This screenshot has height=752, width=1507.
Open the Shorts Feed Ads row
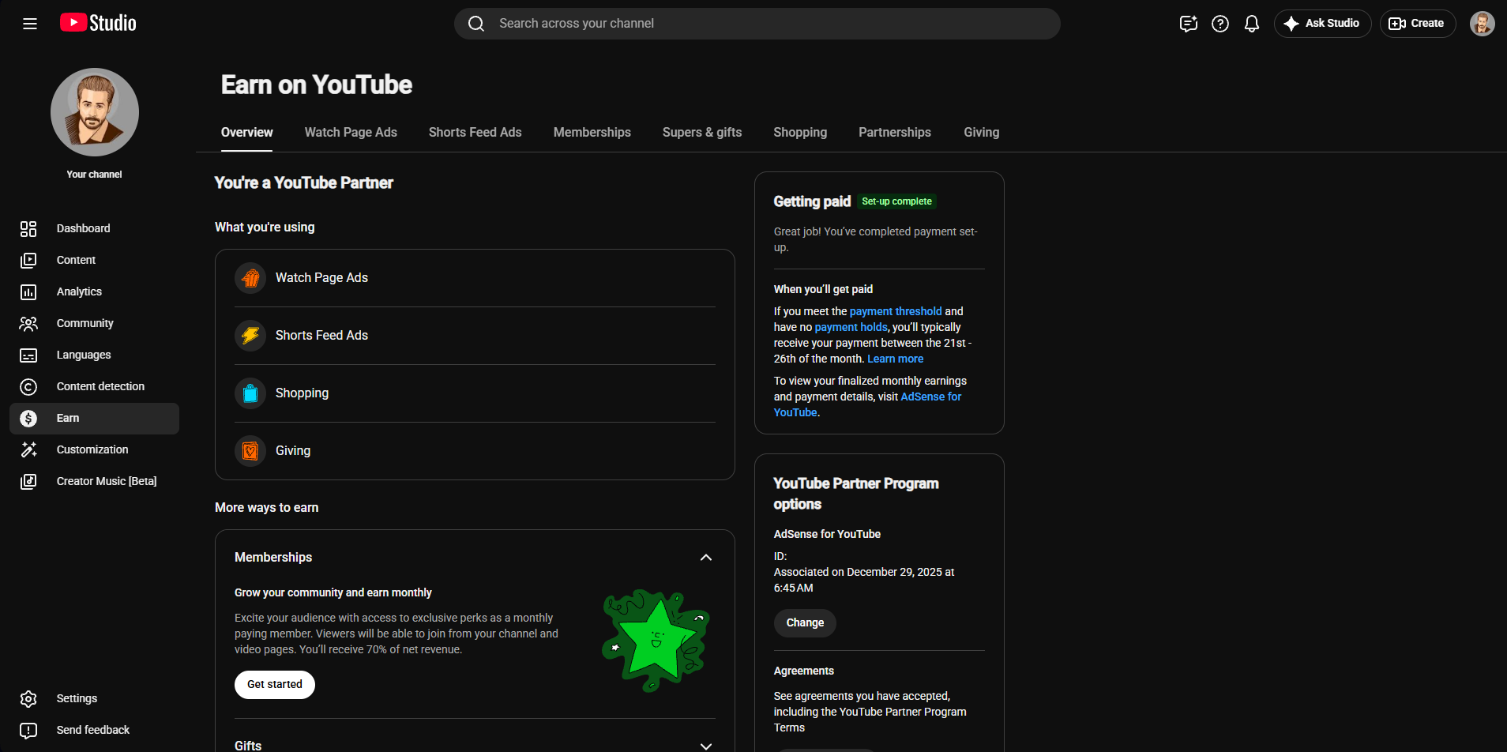click(475, 336)
